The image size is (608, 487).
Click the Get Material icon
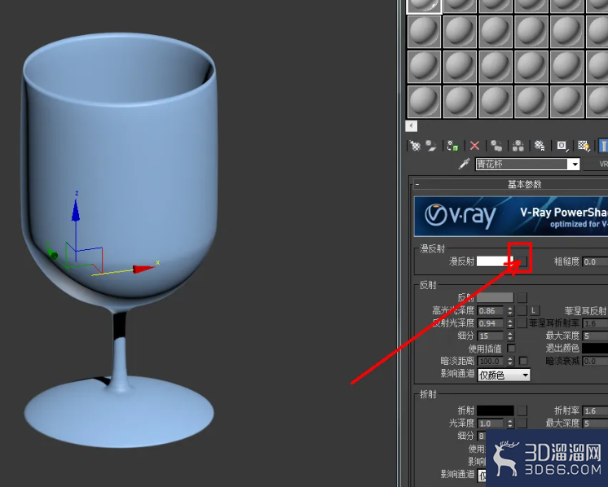[416, 146]
